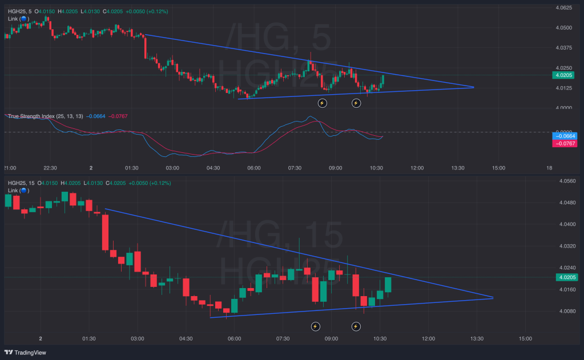
Task: Select the red -0.0767 tag on the indicator axis
Action: tap(565, 144)
